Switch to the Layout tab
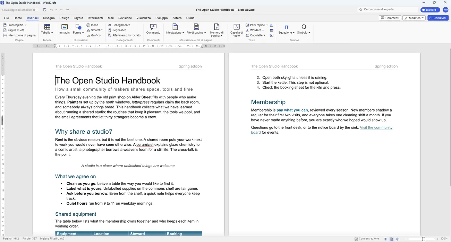Viewport: 451px width, 242px height. tap(78, 18)
